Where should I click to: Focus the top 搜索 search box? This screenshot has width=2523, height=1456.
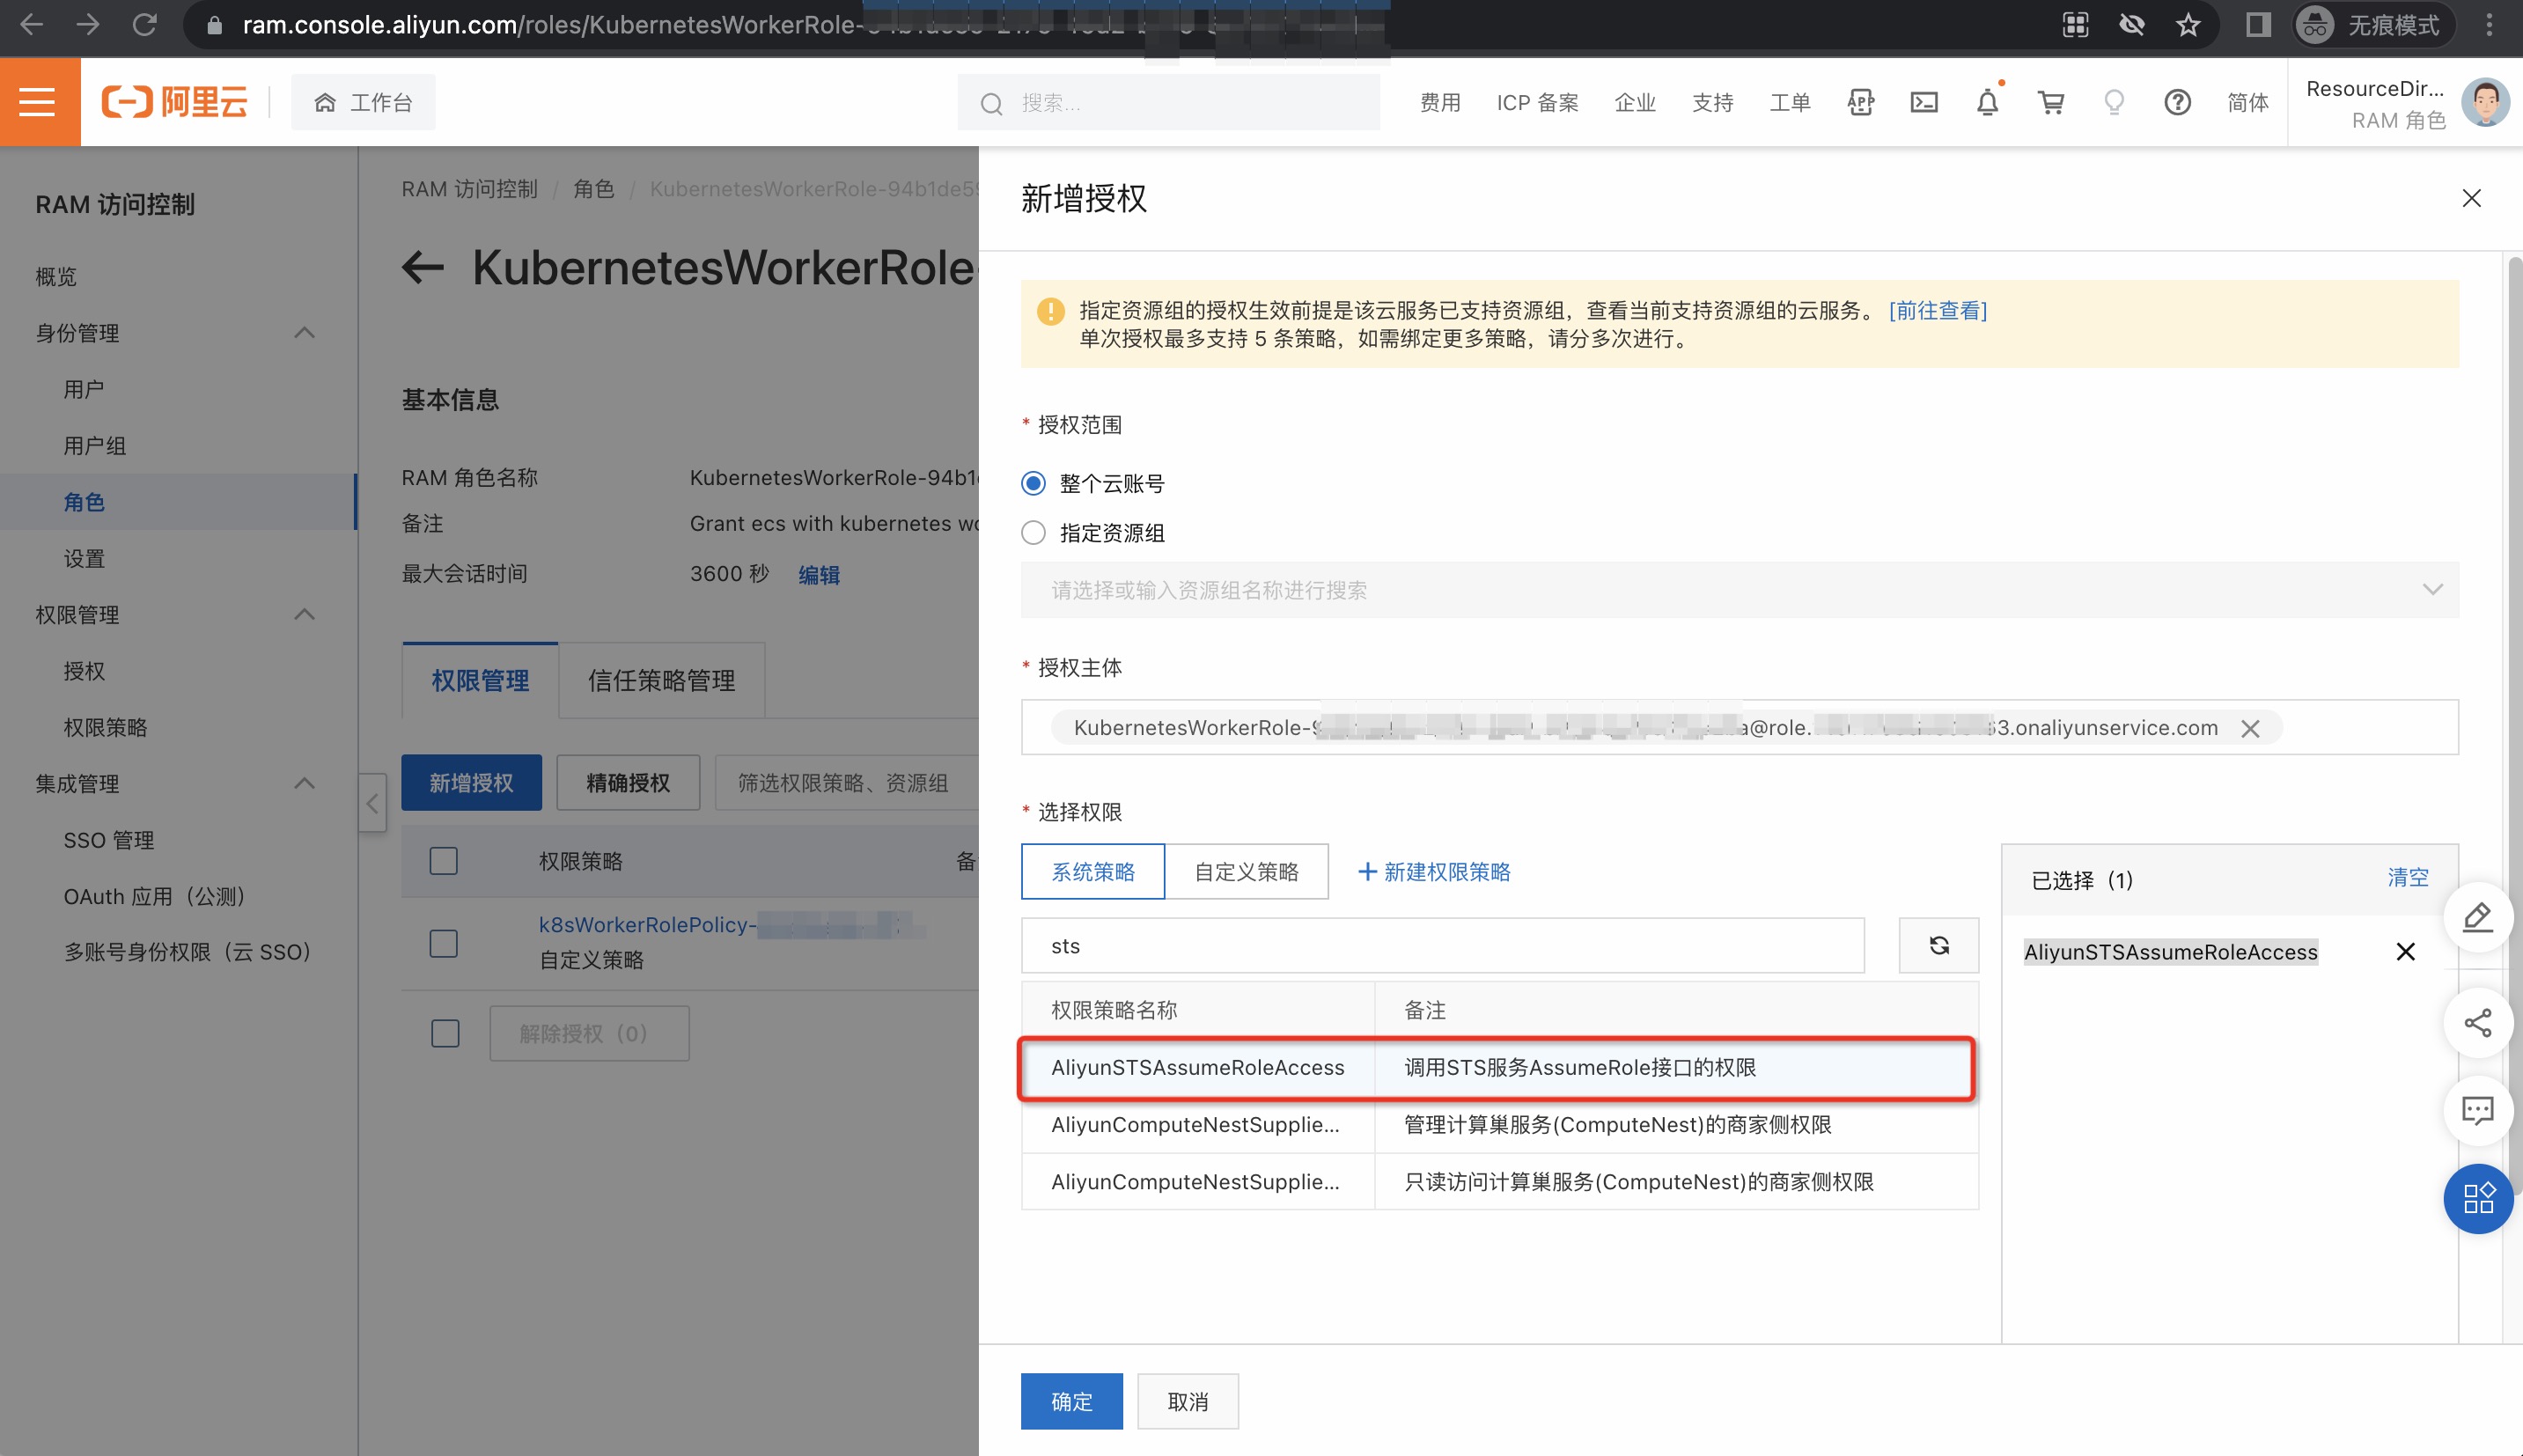pos(1168,102)
